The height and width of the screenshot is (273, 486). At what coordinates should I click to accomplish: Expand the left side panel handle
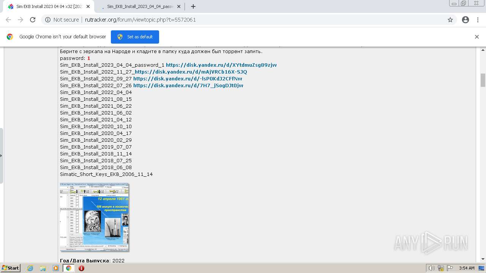tap(1, 155)
